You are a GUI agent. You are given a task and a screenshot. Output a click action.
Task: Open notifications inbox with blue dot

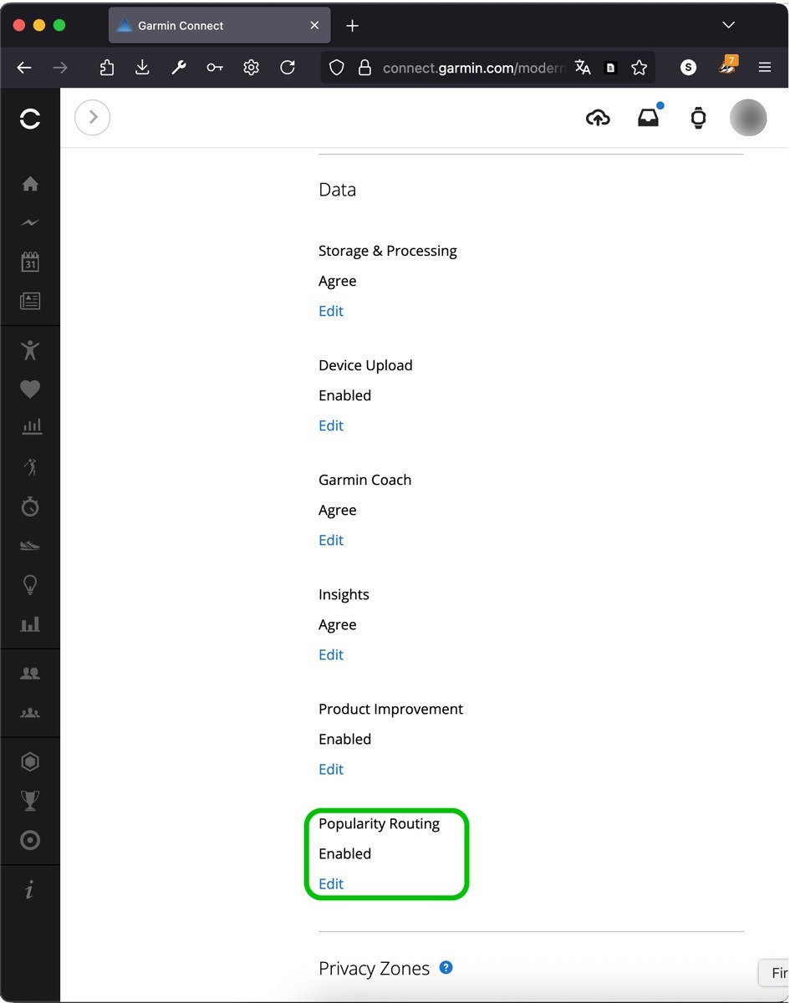(649, 118)
